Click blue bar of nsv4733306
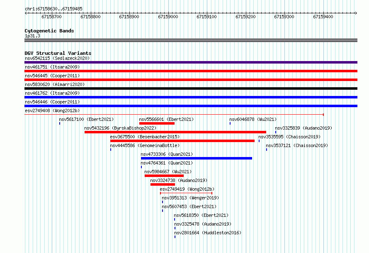 [197, 158]
